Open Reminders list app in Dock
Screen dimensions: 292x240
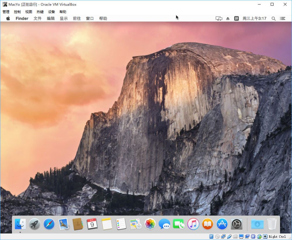coord(121,224)
